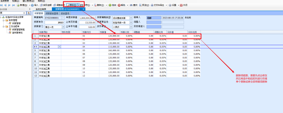
Task: Collapse the 工作流程单 tree folder
Action: pos(4,27)
